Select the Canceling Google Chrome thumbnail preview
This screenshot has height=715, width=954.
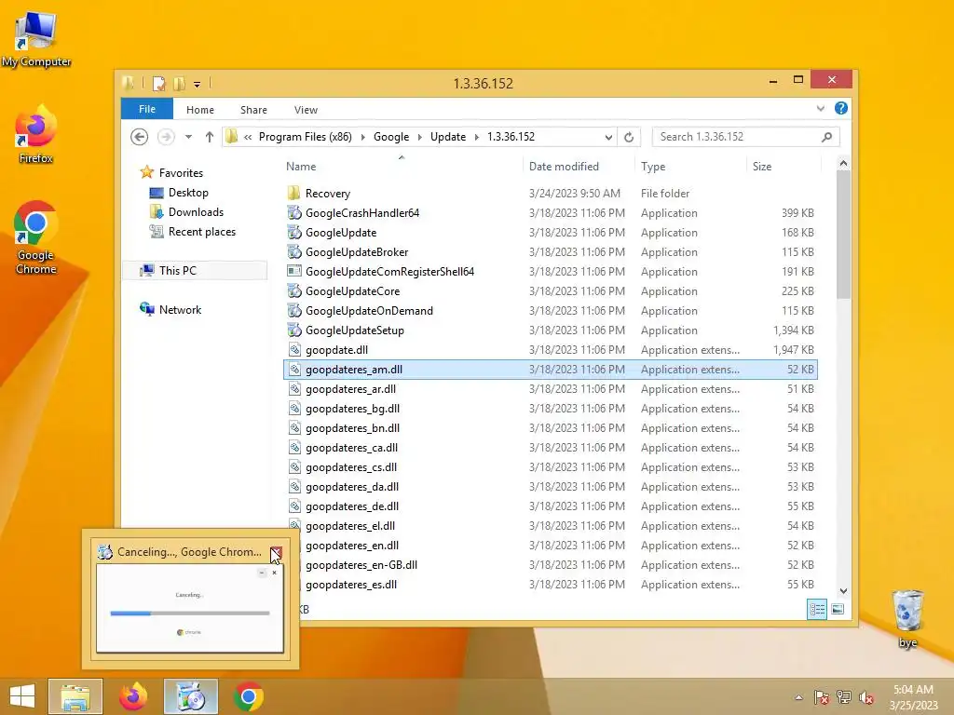click(x=190, y=608)
